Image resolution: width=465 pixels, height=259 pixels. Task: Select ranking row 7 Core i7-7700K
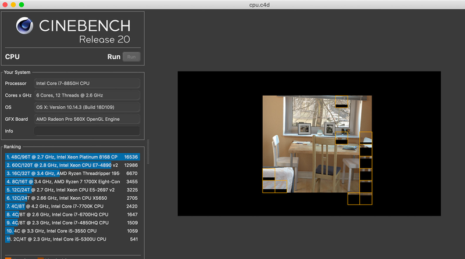coord(72,206)
